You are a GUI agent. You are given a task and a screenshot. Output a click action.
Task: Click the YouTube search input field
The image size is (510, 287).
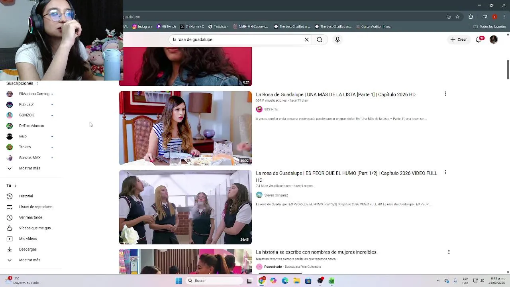pos(237,39)
